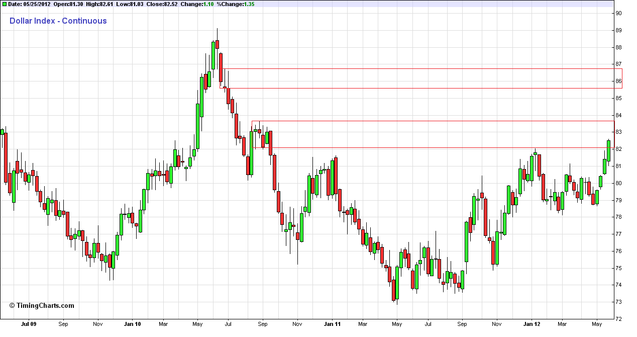Select the Jan 12 date axis label
The width and height of the screenshot is (637, 337).
(x=532, y=325)
